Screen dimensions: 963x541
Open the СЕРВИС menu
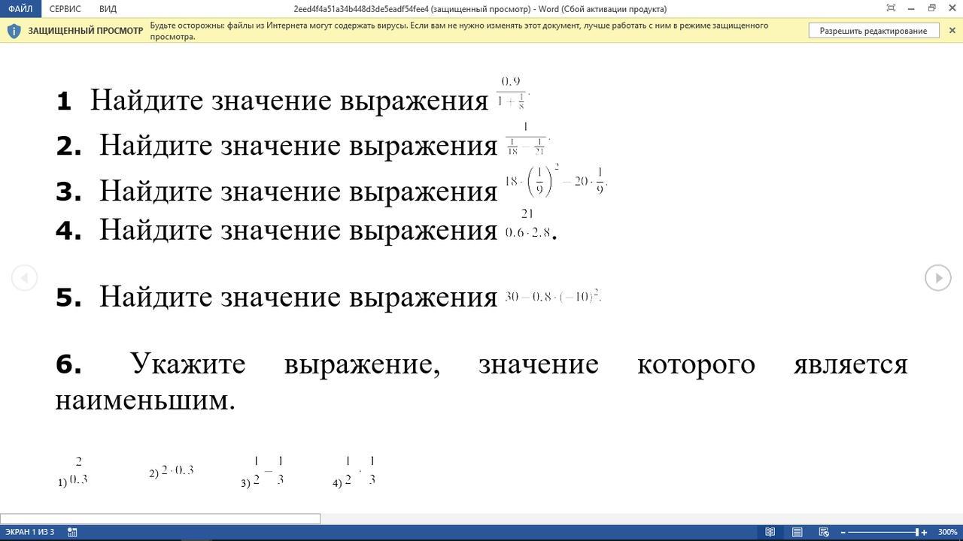click(x=65, y=9)
